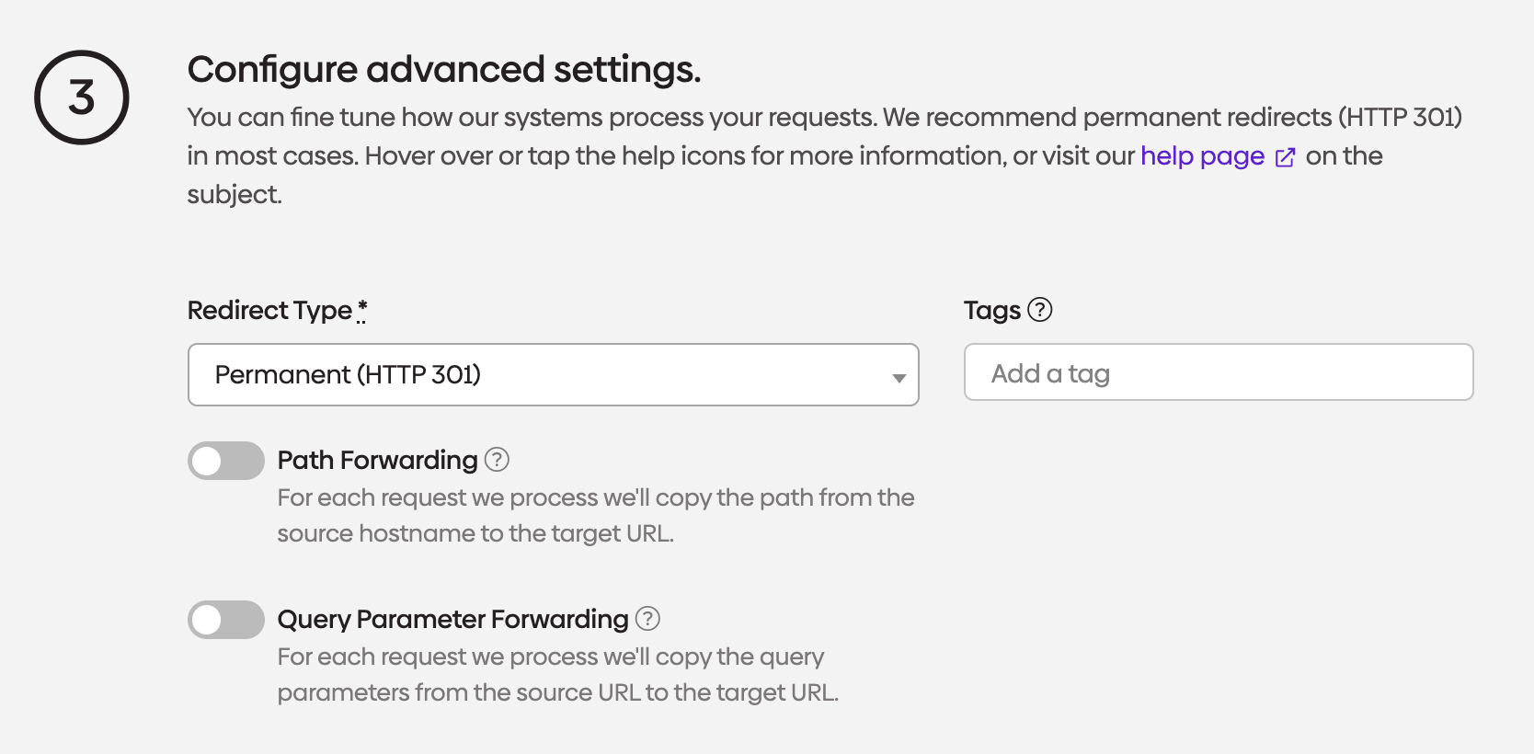
Task: Click the Query Parameter Forwarding help icon
Action: click(x=648, y=619)
